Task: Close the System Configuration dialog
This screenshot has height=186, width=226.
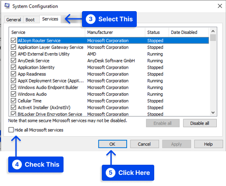Action: point(220,6)
